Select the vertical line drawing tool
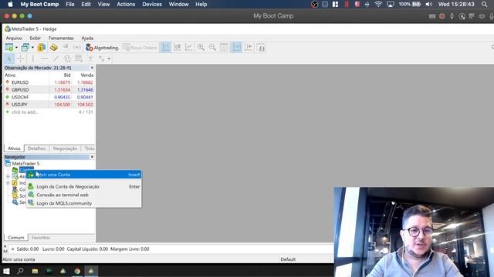494x277 pixels. point(32,58)
